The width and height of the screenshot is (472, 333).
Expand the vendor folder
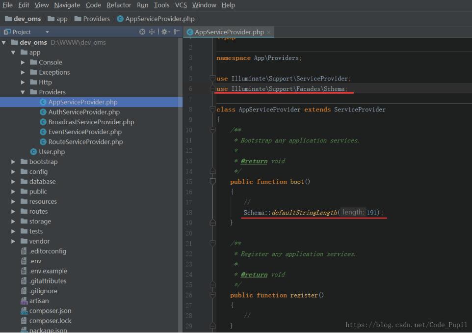(x=13, y=241)
